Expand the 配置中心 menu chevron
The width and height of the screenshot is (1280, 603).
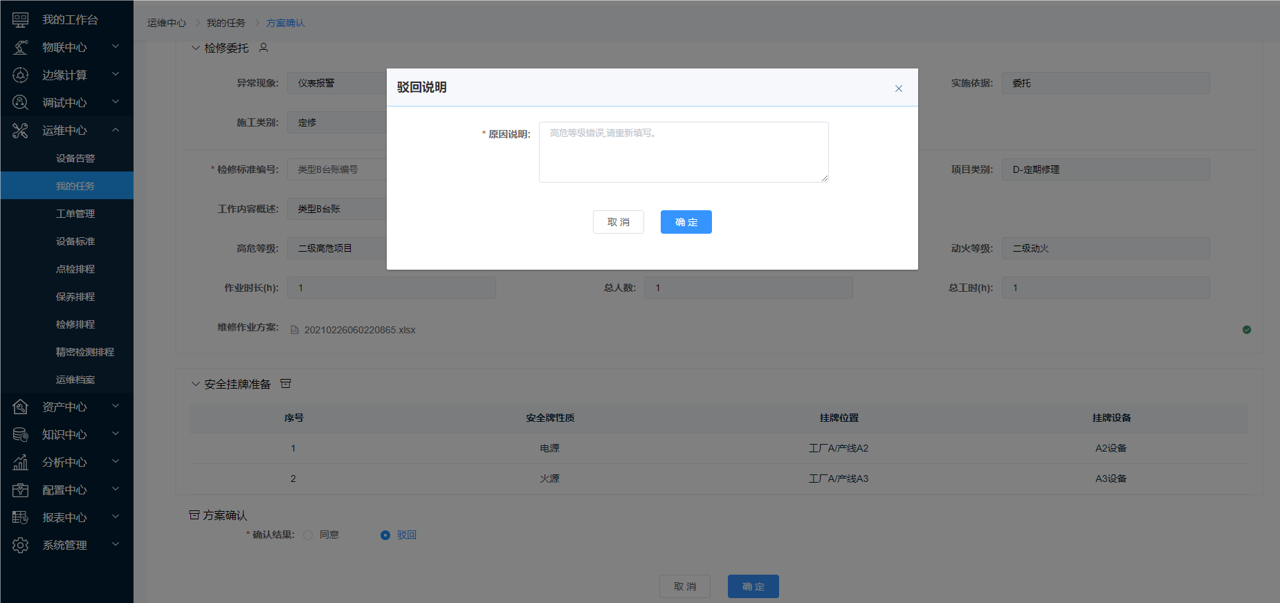116,490
